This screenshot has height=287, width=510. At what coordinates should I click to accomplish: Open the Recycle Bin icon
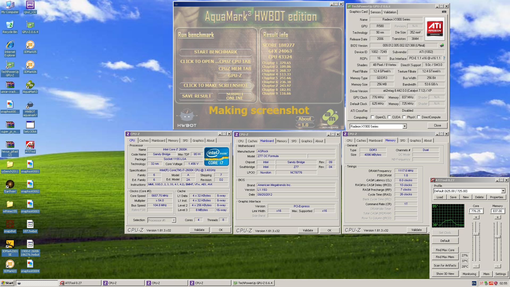point(10,27)
